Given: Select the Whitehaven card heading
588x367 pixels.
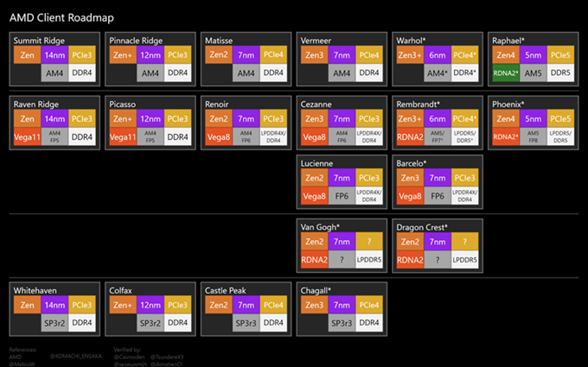Looking at the screenshot, I should click(x=35, y=290).
